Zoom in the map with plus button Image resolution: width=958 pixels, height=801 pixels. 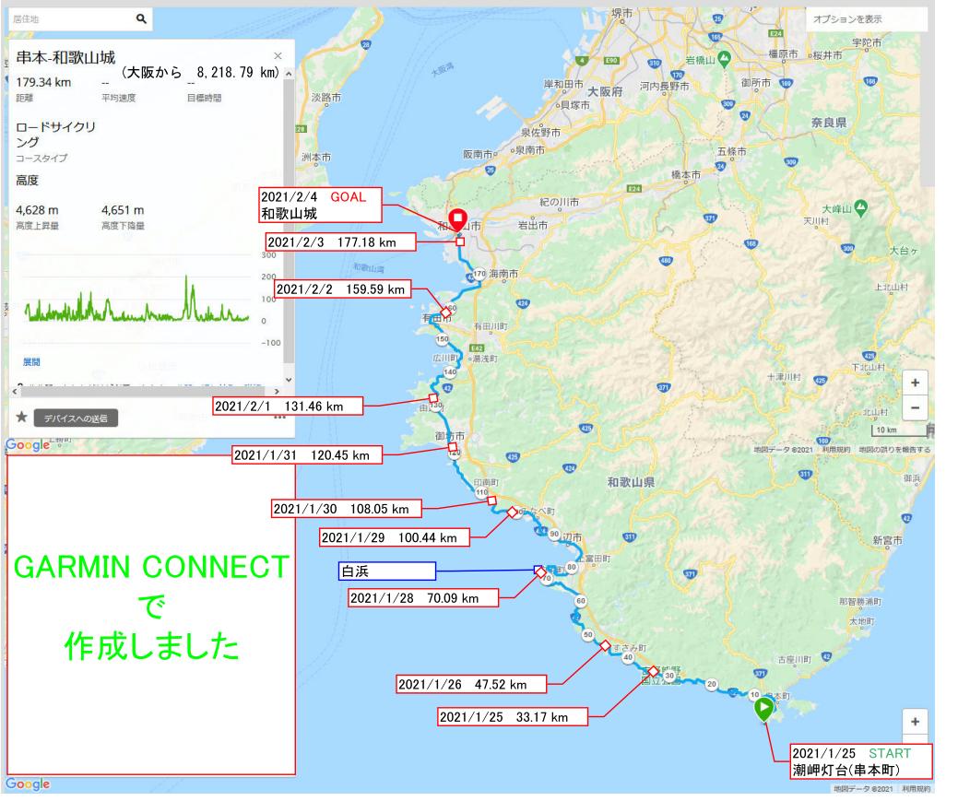point(916,383)
